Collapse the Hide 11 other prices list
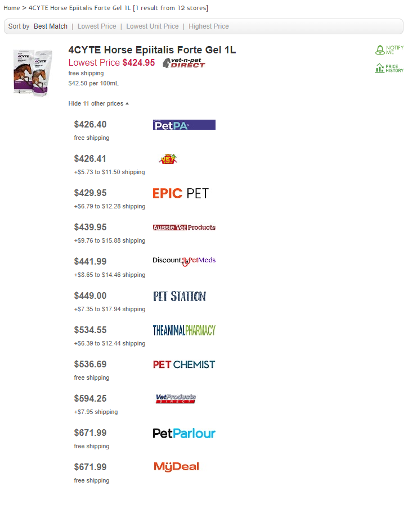The image size is (417, 505). tap(98, 104)
